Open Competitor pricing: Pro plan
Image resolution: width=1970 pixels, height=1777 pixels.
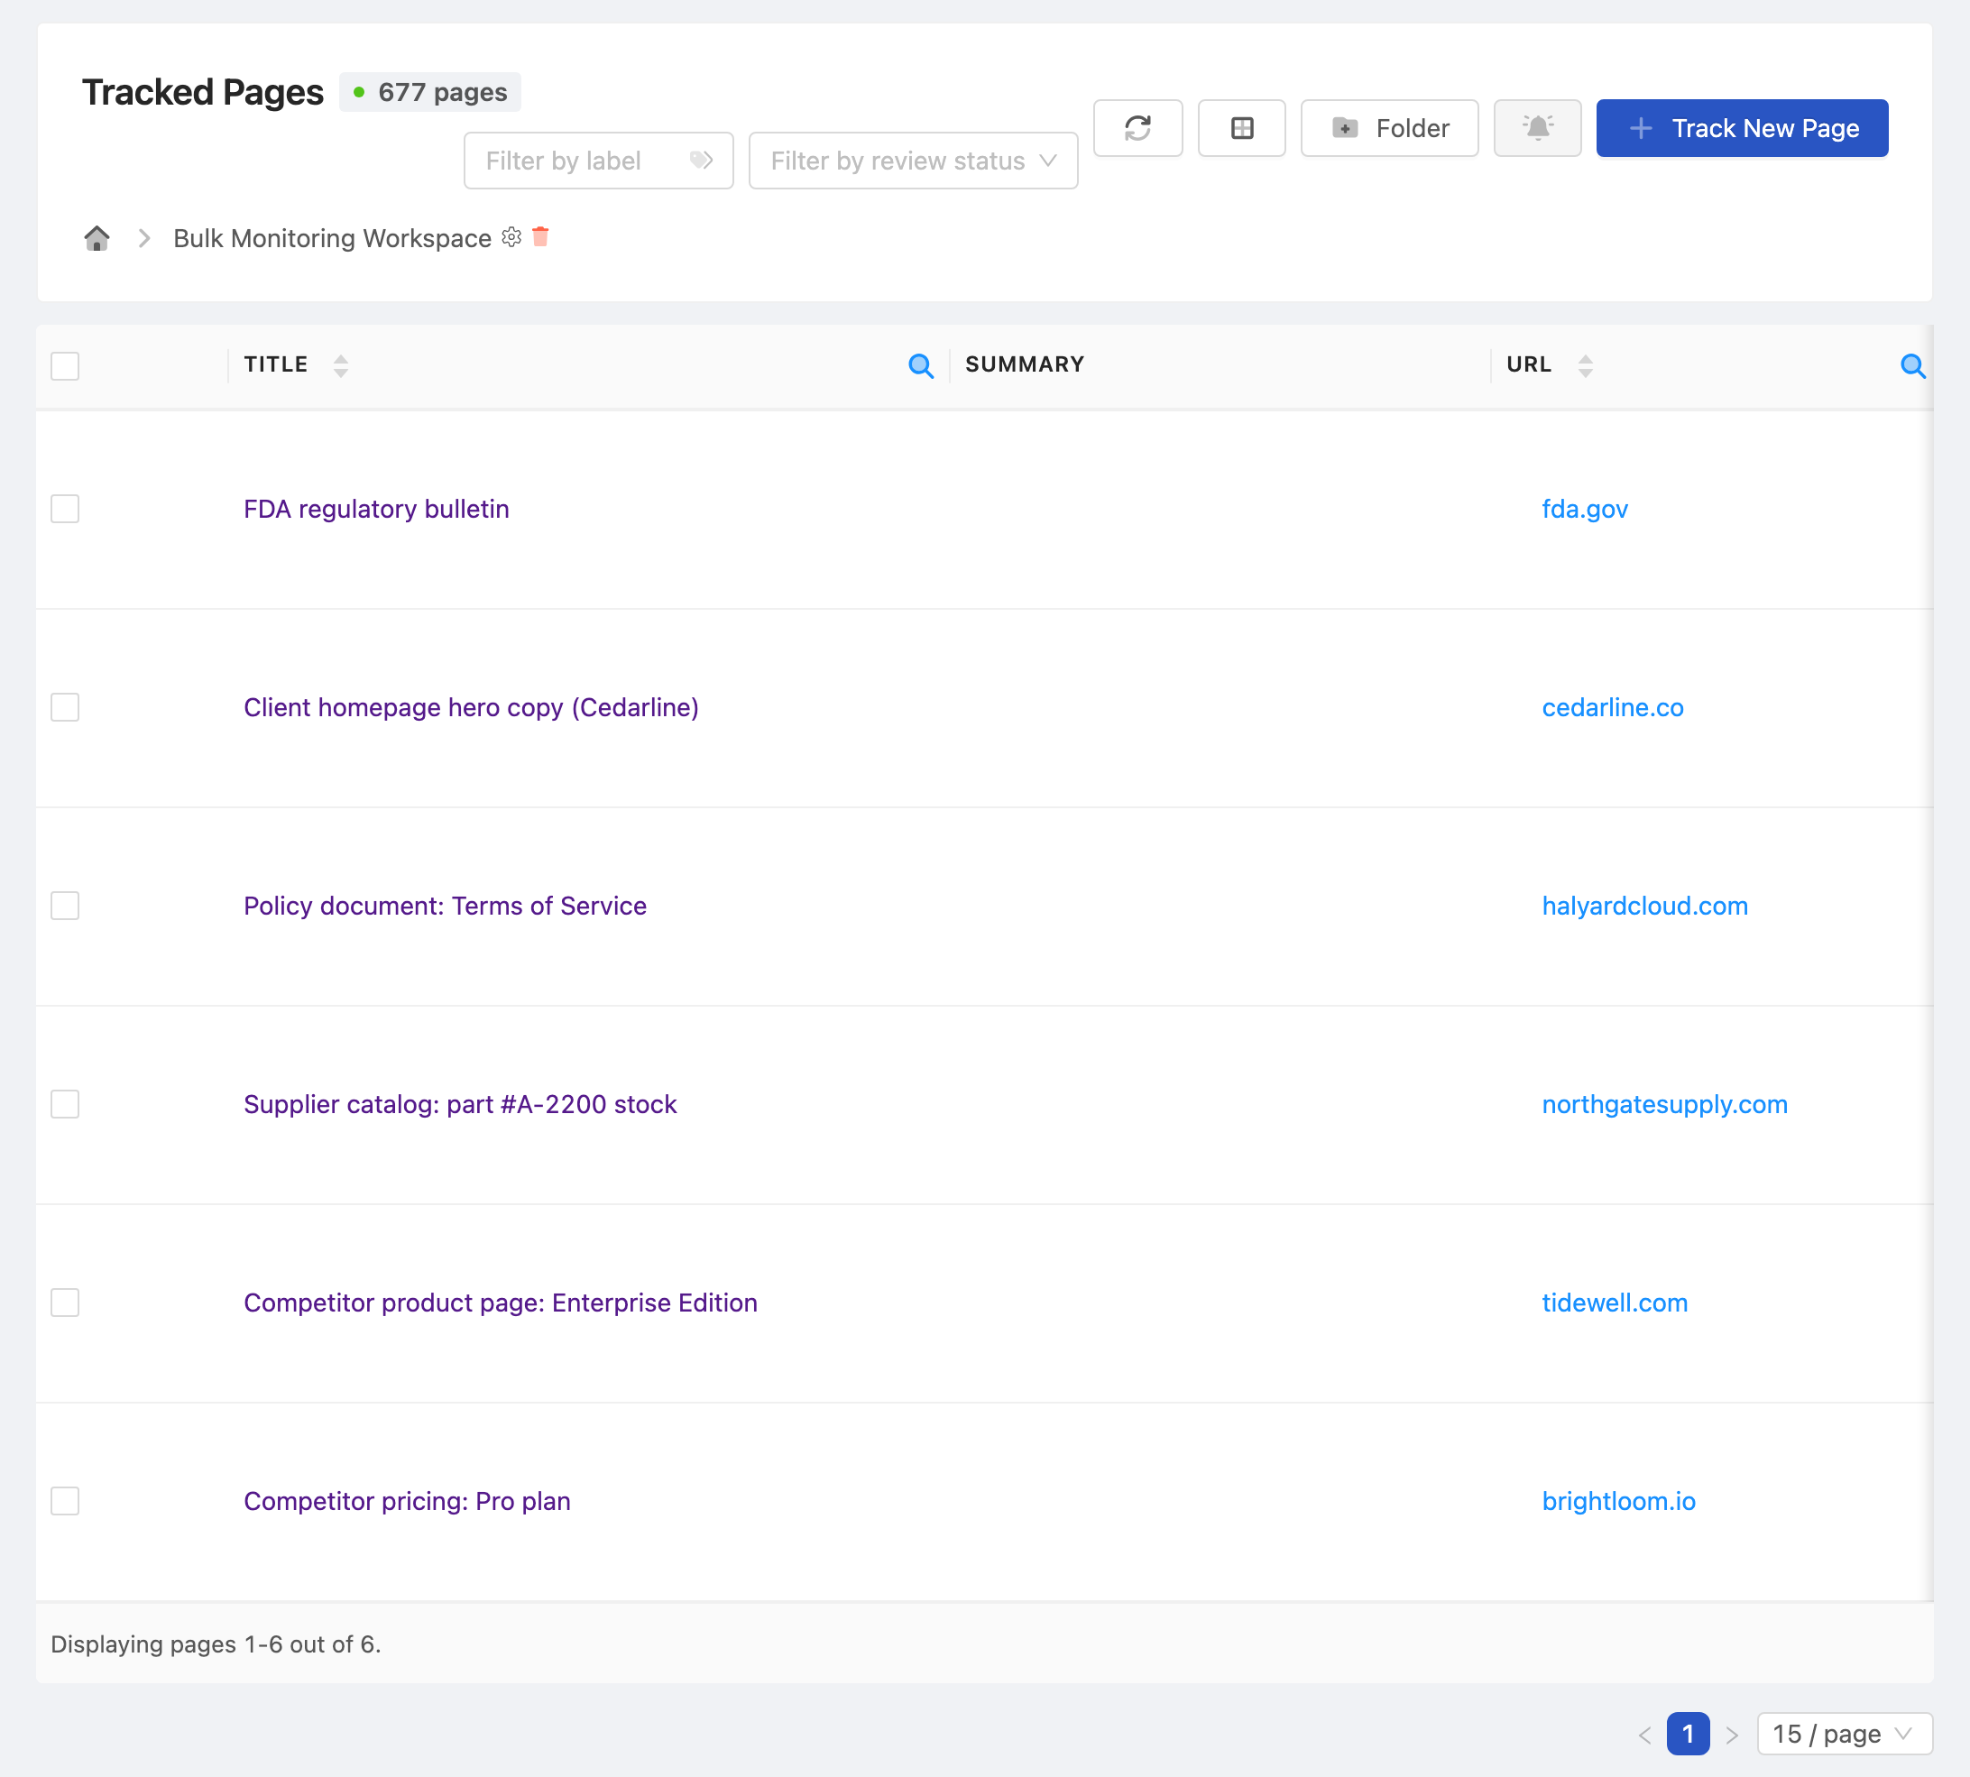pyautogui.click(x=407, y=1501)
